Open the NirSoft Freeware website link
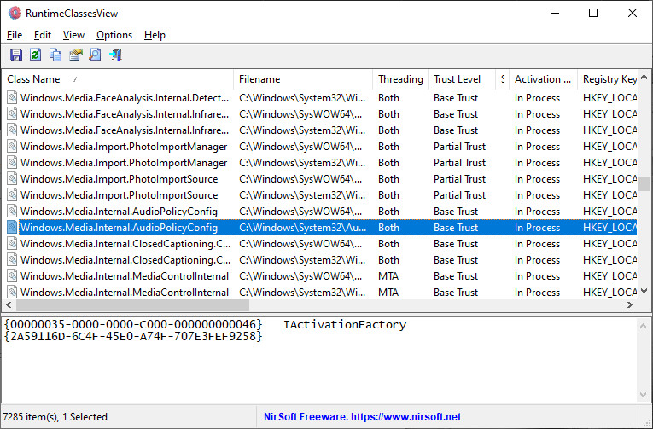Viewport: 653px width, 429px height. tap(362, 416)
